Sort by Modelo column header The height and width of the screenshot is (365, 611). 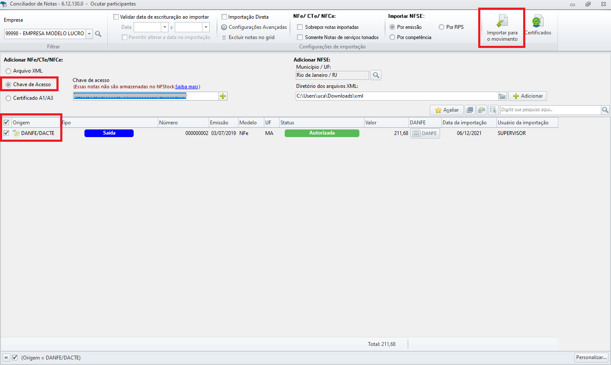[x=251, y=123]
